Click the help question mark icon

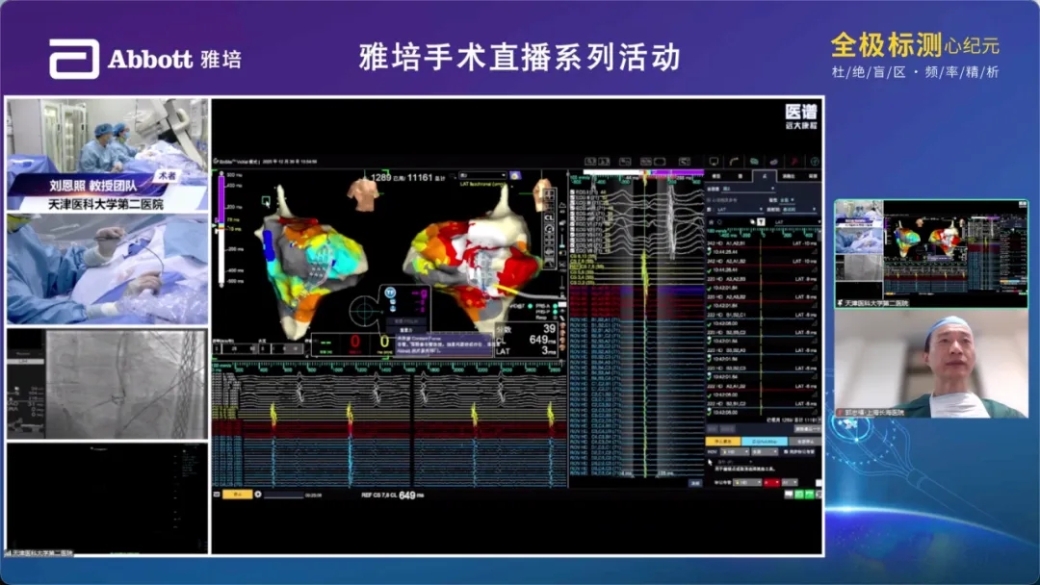click(816, 161)
